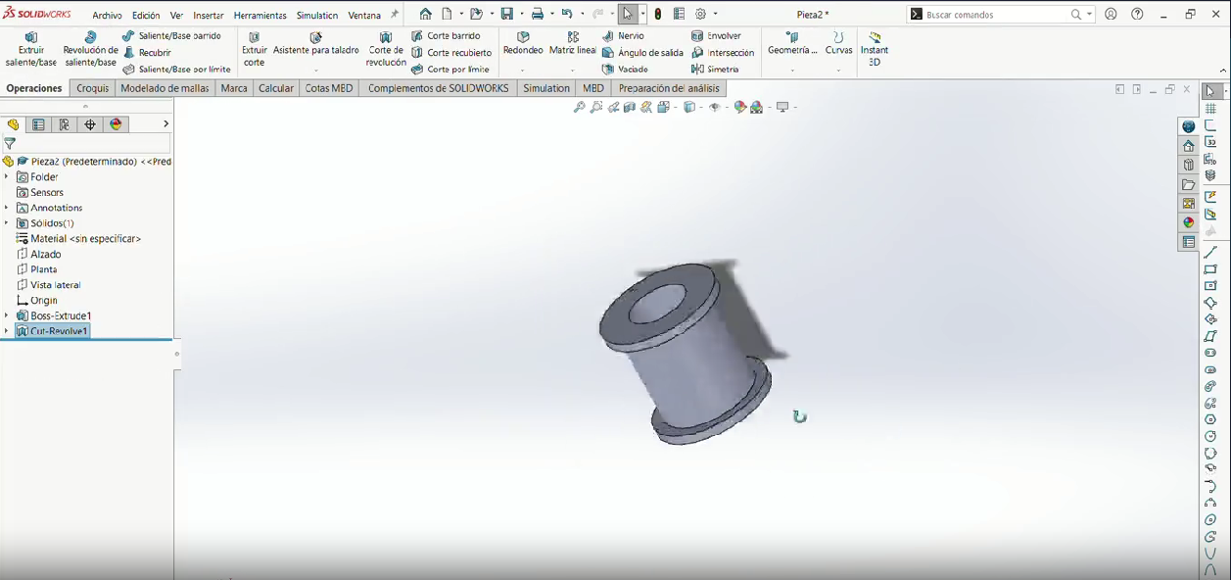Expand the Folder tree item
The image size is (1231, 580).
pos(6,177)
